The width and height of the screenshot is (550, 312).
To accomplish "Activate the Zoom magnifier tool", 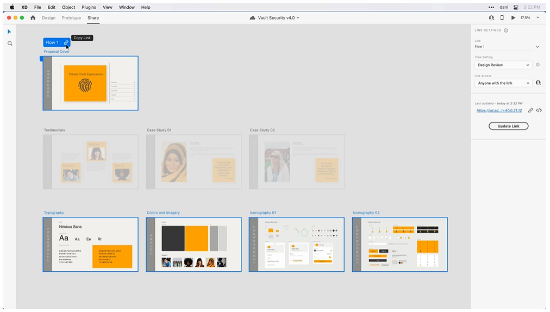I will 10,43.
